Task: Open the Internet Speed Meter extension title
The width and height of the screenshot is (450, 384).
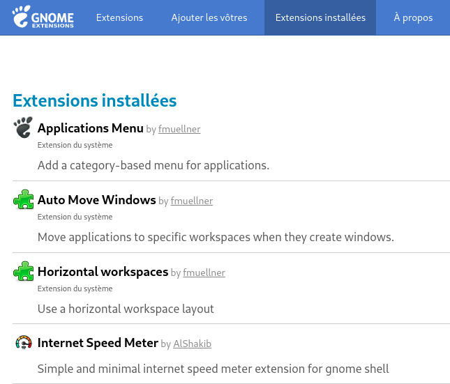Action: point(98,343)
